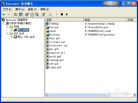138x103 pixels.
Task: Click the tsweb folder icon
Action: click(47, 31)
